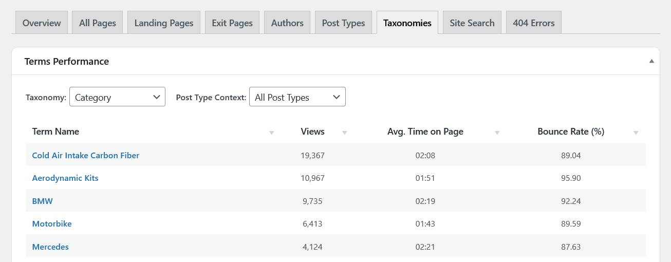Sort by Bounce Rate column arrow

(x=636, y=133)
